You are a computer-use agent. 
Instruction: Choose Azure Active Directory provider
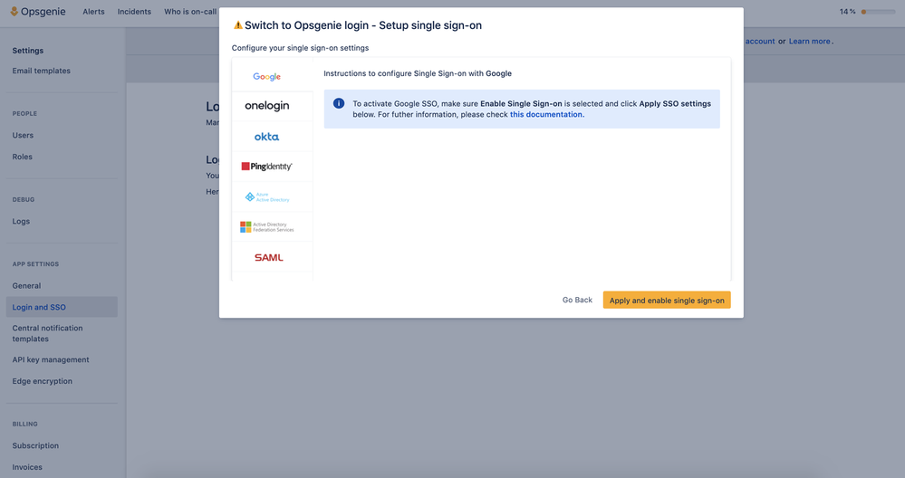click(x=266, y=196)
